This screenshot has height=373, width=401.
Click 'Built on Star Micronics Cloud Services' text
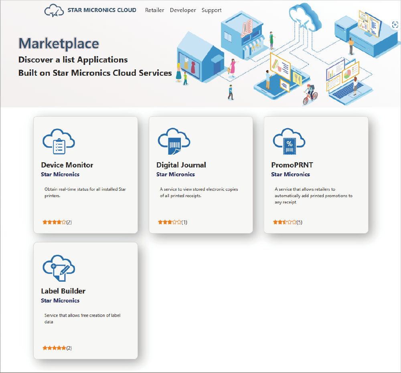pos(95,73)
